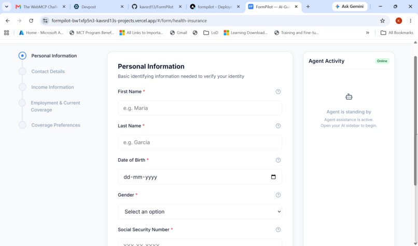This screenshot has height=246, width=418.
Task: Go to Coverage Preferences step label
Action: pyautogui.click(x=55, y=125)
